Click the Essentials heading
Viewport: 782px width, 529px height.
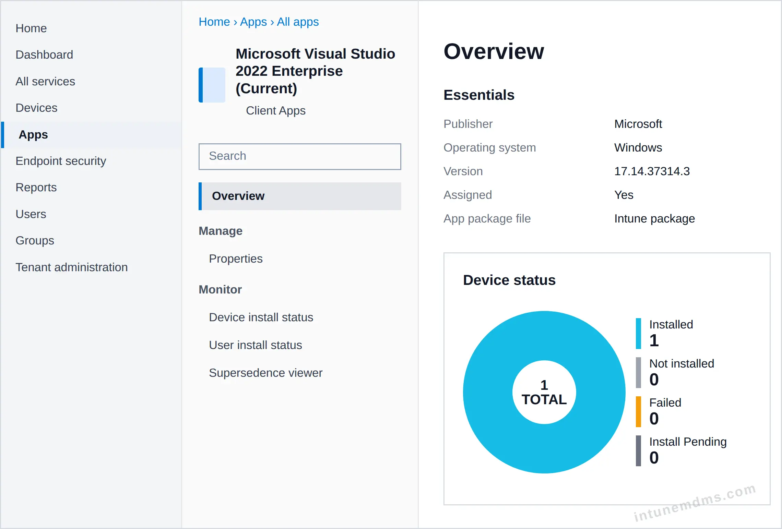point(479,95)
